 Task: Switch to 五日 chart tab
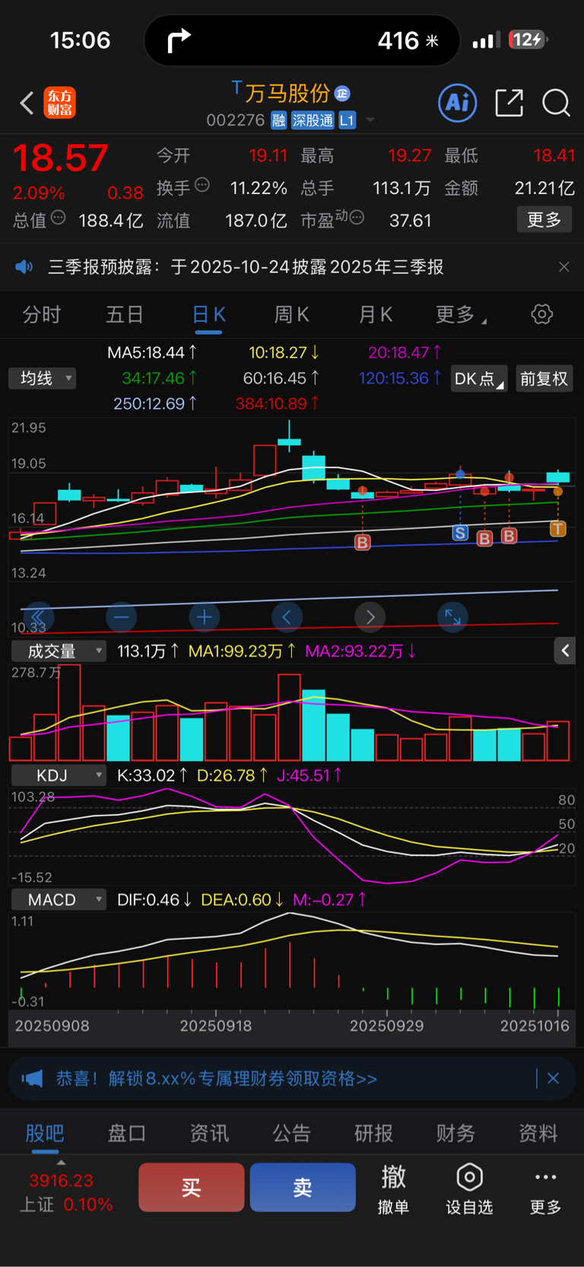pos(125,314)
